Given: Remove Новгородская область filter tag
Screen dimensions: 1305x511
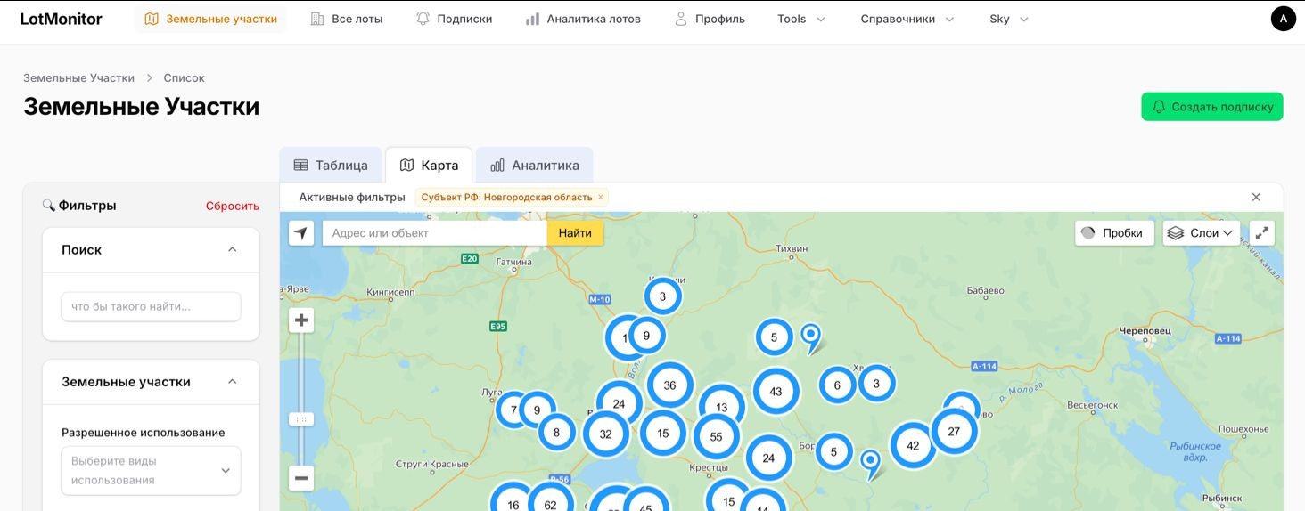Looking at the screenshot, I should [601, 198].
